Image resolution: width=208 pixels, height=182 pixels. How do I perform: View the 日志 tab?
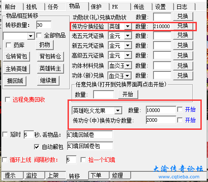(x=184, y=7)
